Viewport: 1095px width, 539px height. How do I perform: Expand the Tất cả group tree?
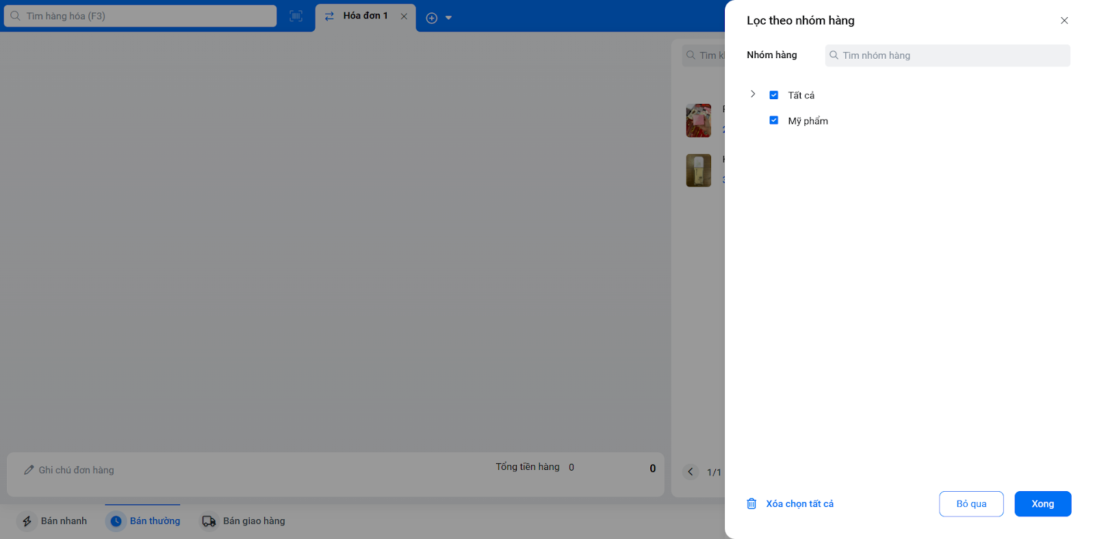pos(753,94)
